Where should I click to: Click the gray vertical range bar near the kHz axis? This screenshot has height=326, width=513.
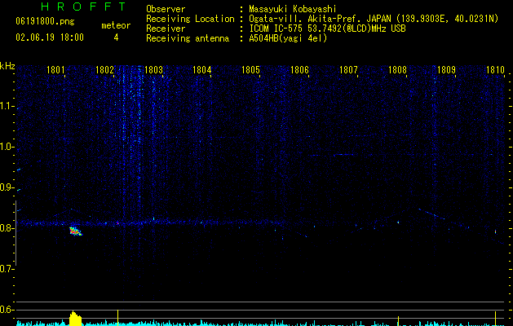[15, 233]
